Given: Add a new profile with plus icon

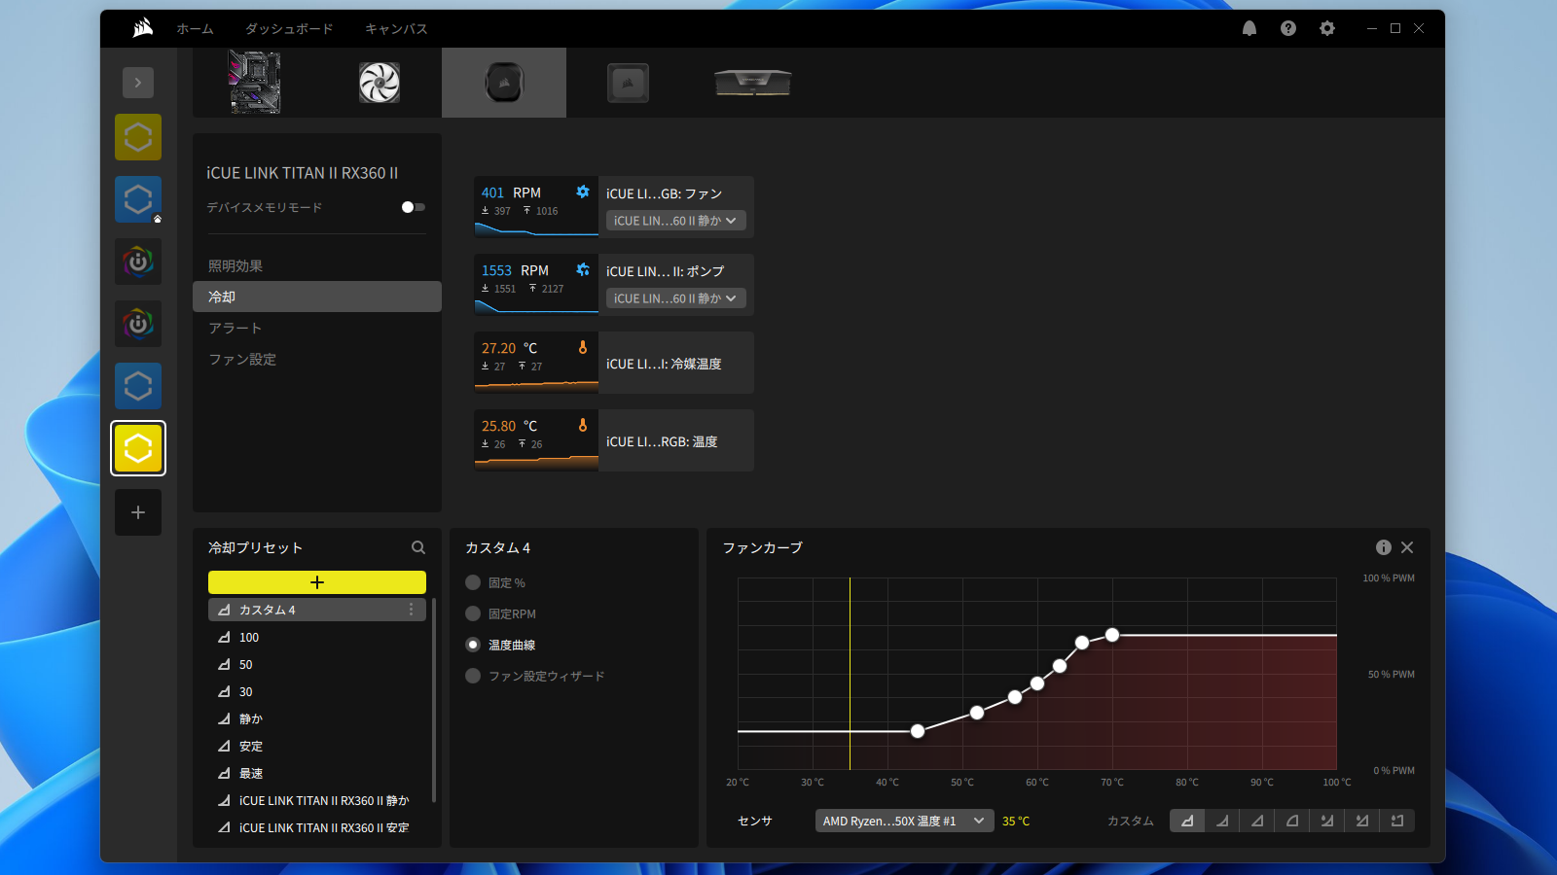Looking at the screenshot, I should pyautogui.click(x=138, y=512).
